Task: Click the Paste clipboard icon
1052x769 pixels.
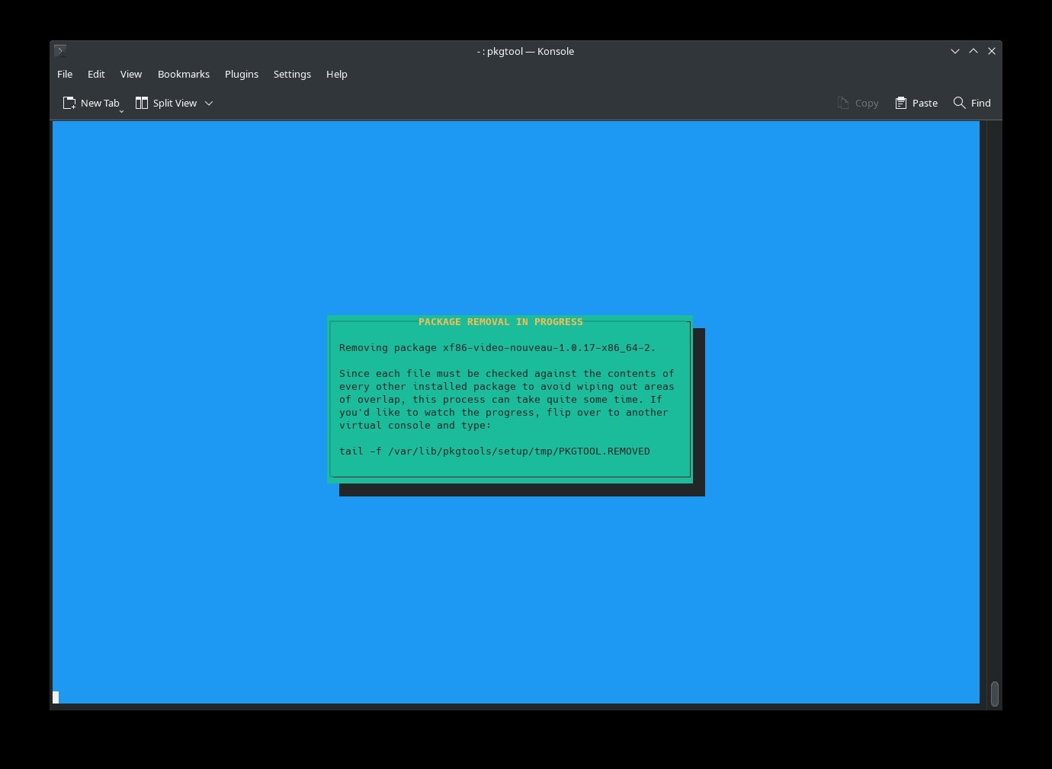Action: click(x=901, y=103)
